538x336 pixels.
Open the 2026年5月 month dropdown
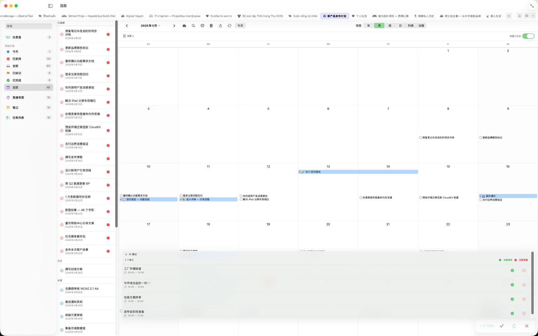pos(150,26)
